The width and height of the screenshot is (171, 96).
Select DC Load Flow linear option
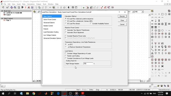click(72, 24)
